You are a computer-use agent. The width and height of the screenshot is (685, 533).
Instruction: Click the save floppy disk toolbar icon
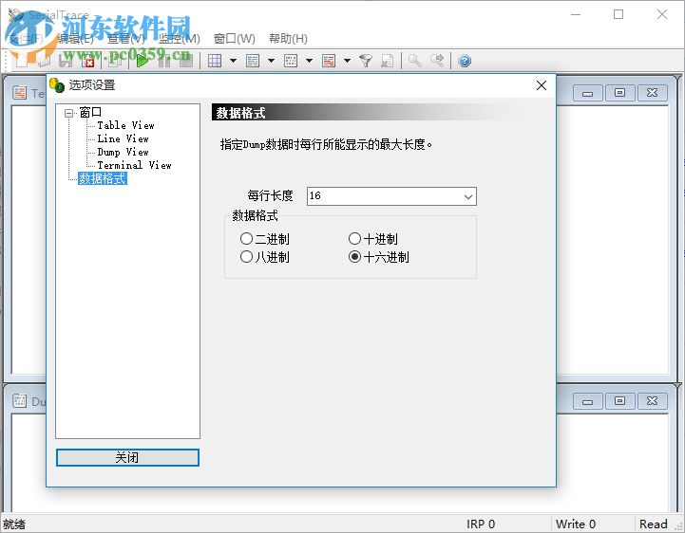click(x=66, y=61)
